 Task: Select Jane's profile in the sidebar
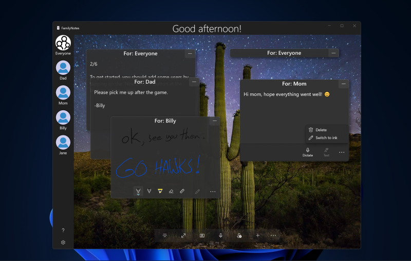pos(63,143)
